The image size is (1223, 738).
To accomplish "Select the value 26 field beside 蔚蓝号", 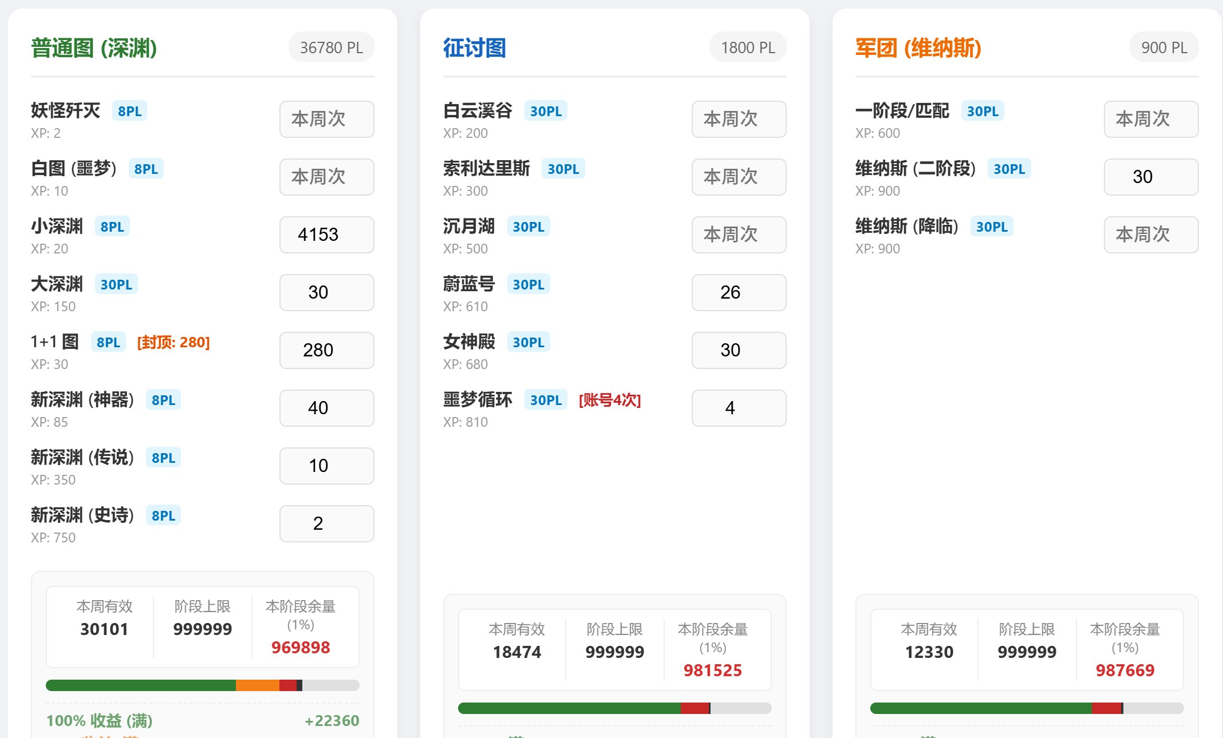I will tap(739, 292).
